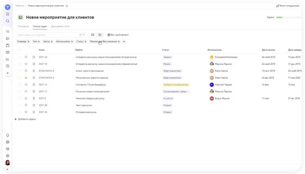The image size is (305, 174).
Task: Check the select-all checkbox in table header
Action: tap(19, 50)
